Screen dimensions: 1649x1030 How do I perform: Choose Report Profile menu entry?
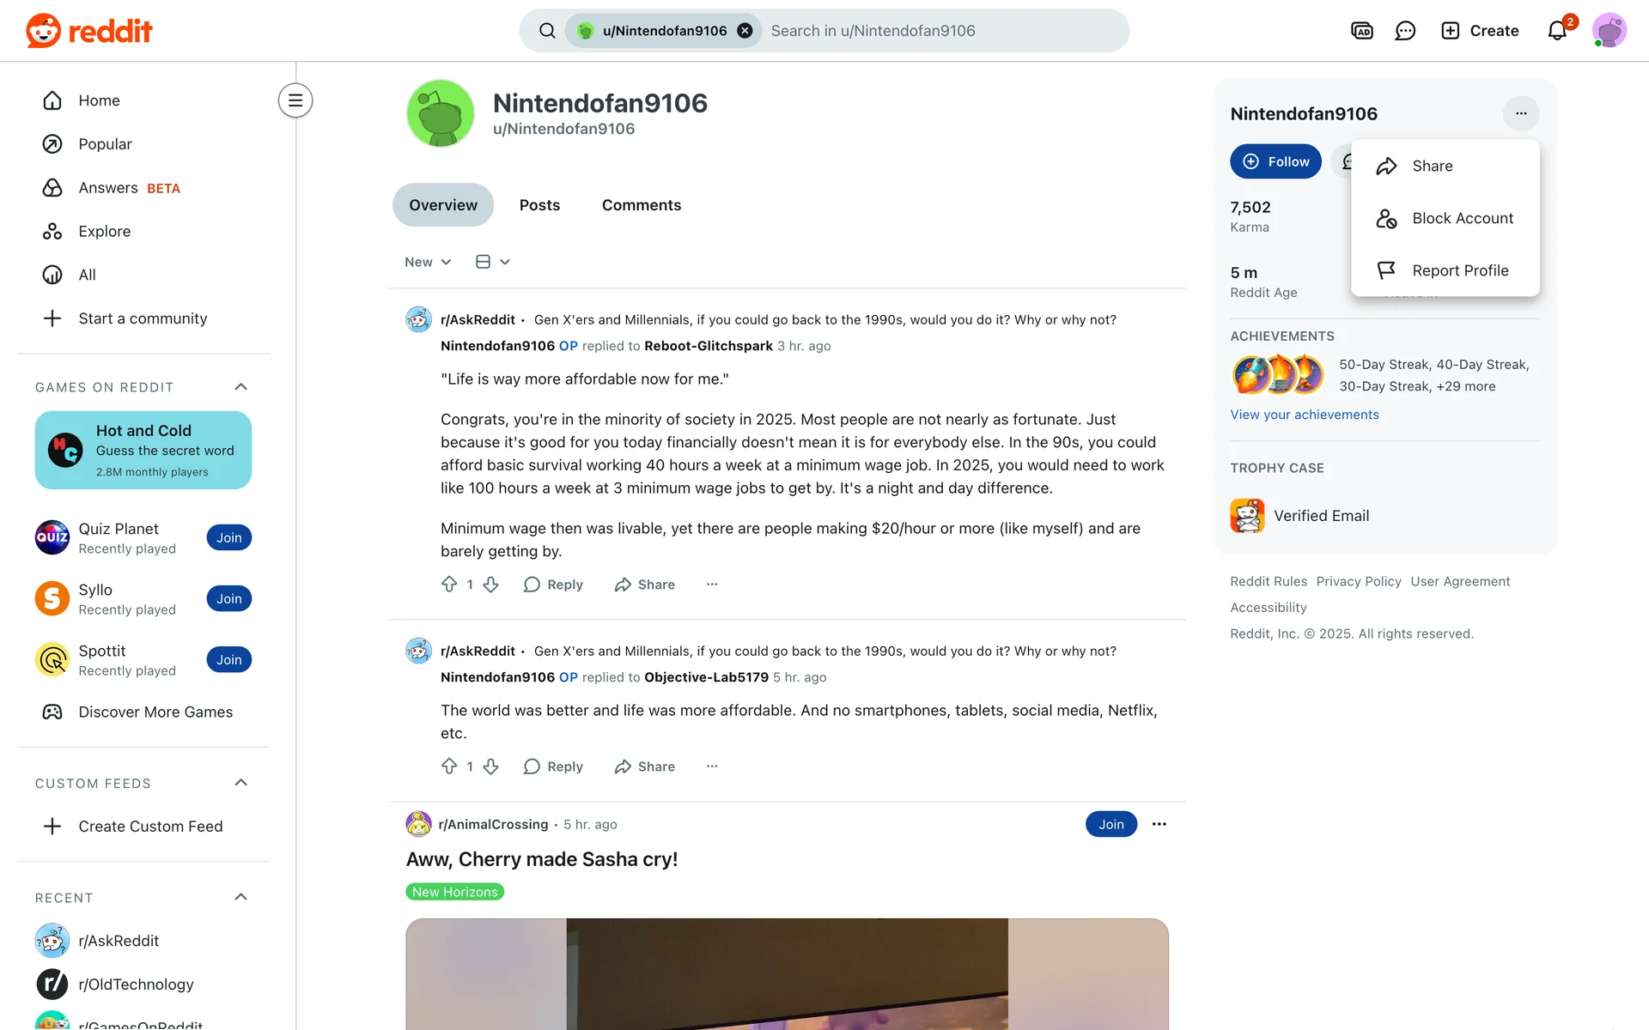(x=1445, y=270)
